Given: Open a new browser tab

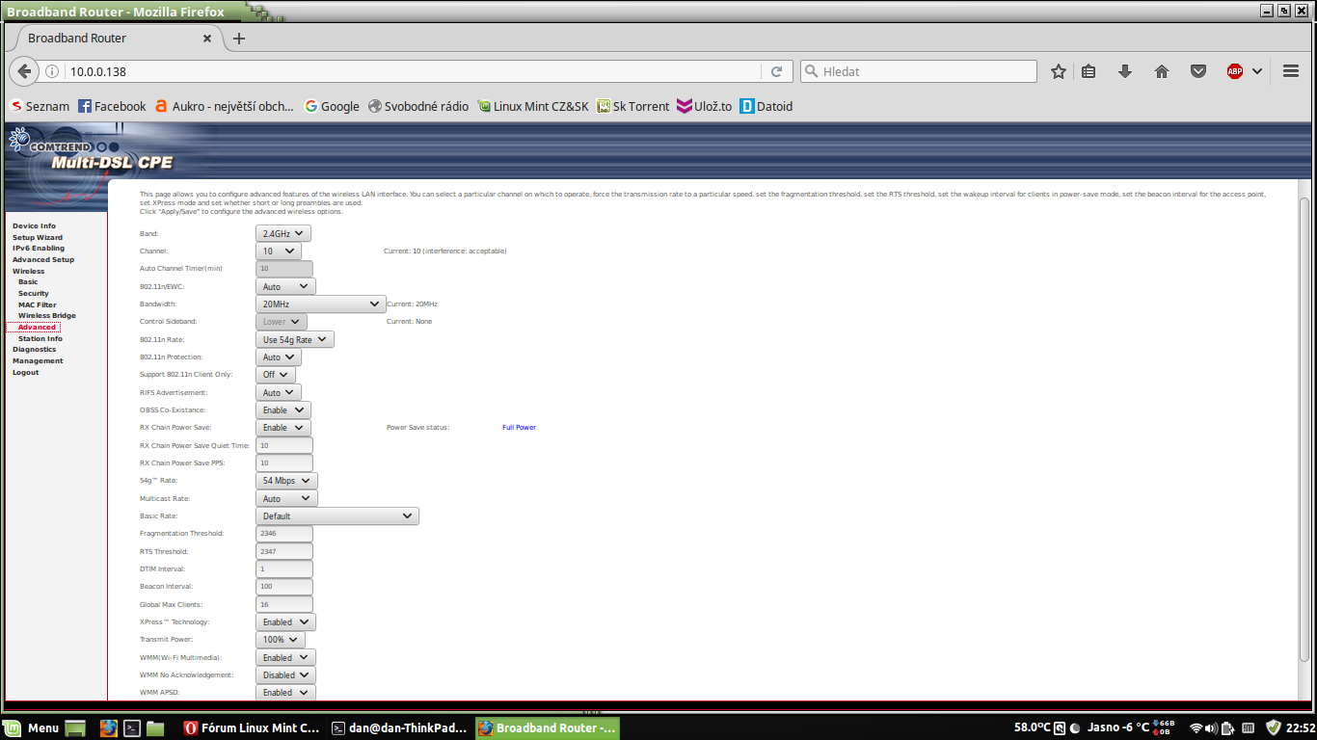Looking at the screenshot, I should (239, 39).
